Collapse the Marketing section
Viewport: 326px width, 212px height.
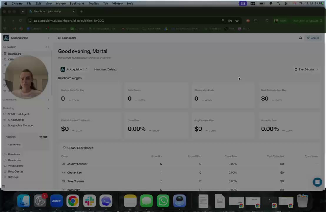(26, 108)
